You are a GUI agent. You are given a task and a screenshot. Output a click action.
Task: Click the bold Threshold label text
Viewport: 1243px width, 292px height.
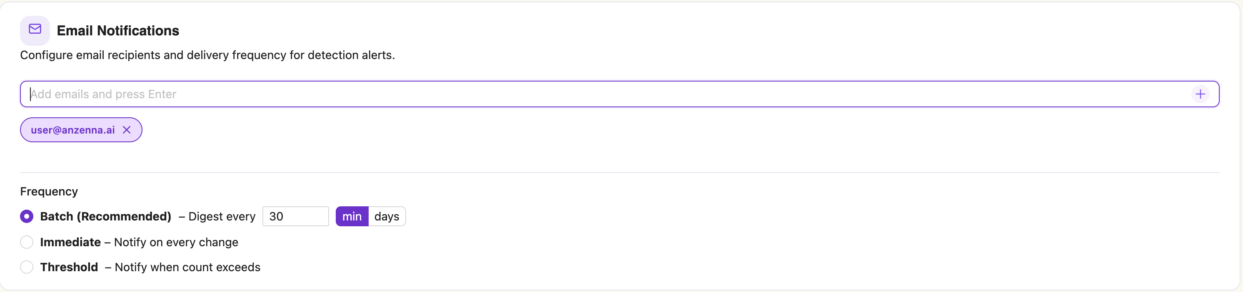[x=69, y=267]
